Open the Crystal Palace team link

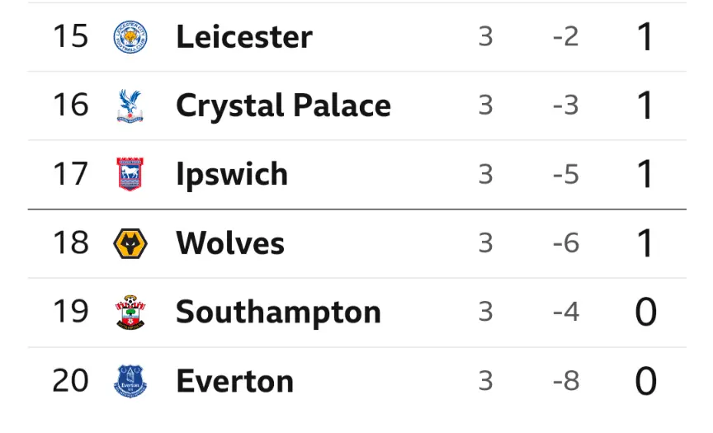pos(283,106)
